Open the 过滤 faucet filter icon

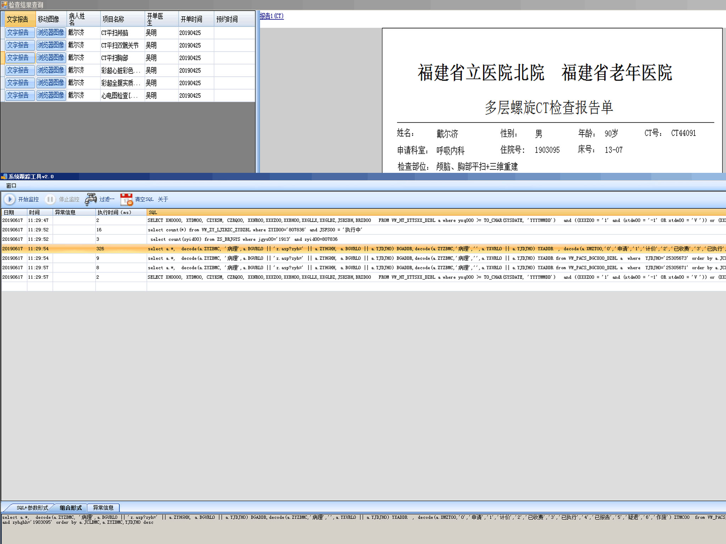91,199
